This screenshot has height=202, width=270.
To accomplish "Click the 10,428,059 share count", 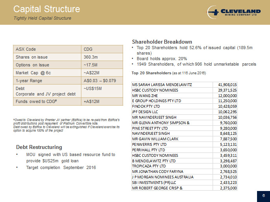I will coord(227,106).
